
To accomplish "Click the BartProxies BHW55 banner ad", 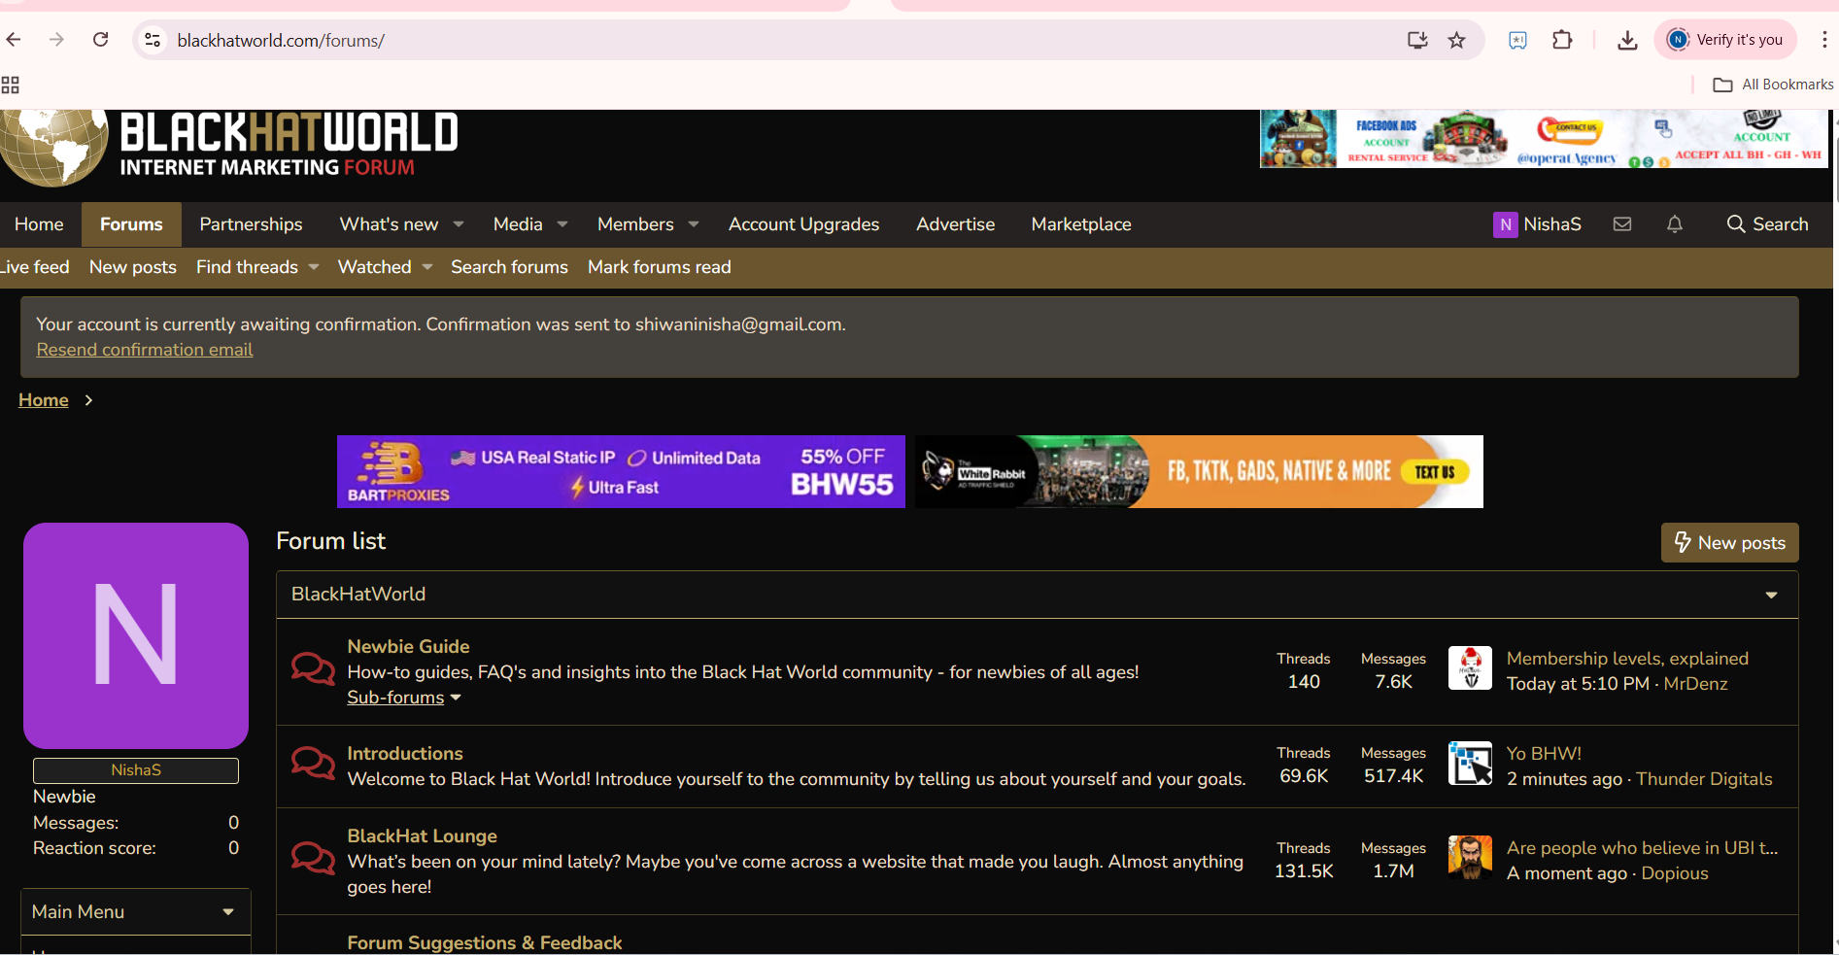I will (621, 472).
